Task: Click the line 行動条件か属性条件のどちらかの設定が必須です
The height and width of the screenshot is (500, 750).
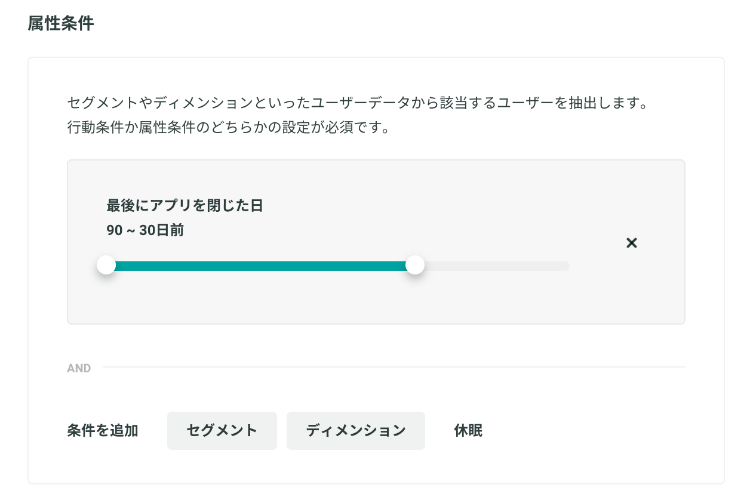Action: (229, 128)
